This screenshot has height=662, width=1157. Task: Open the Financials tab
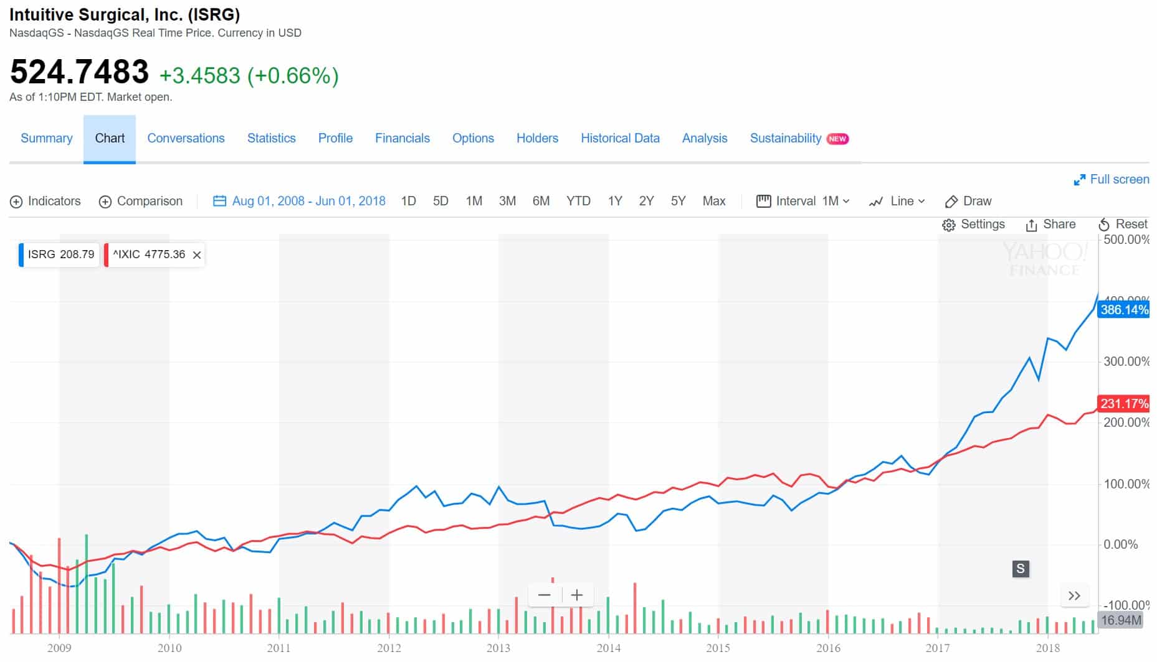tap(402, 138)
